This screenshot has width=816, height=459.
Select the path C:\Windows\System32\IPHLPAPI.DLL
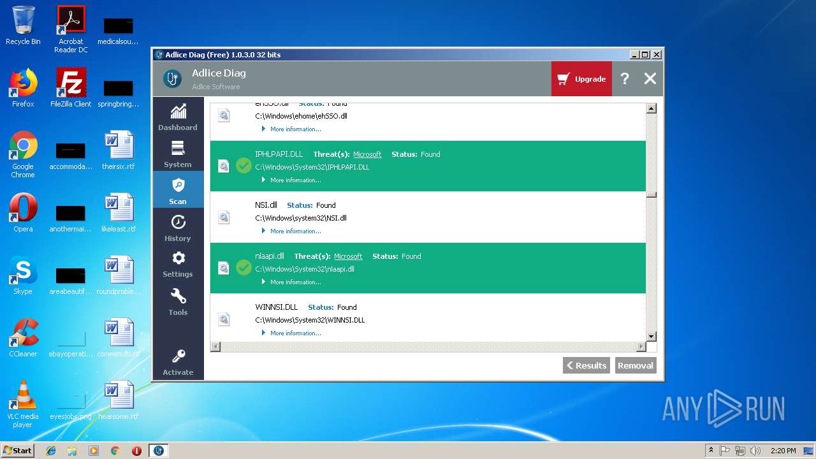coord(312,167)
